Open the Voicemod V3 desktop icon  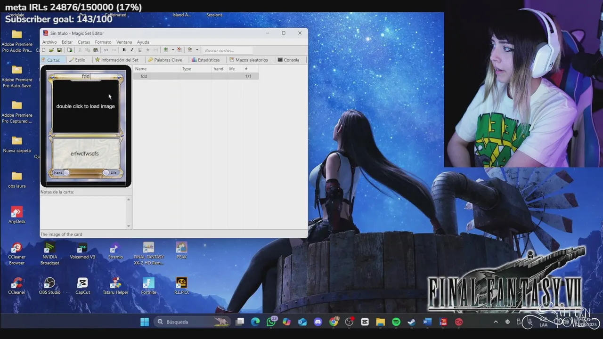point(82,251)
